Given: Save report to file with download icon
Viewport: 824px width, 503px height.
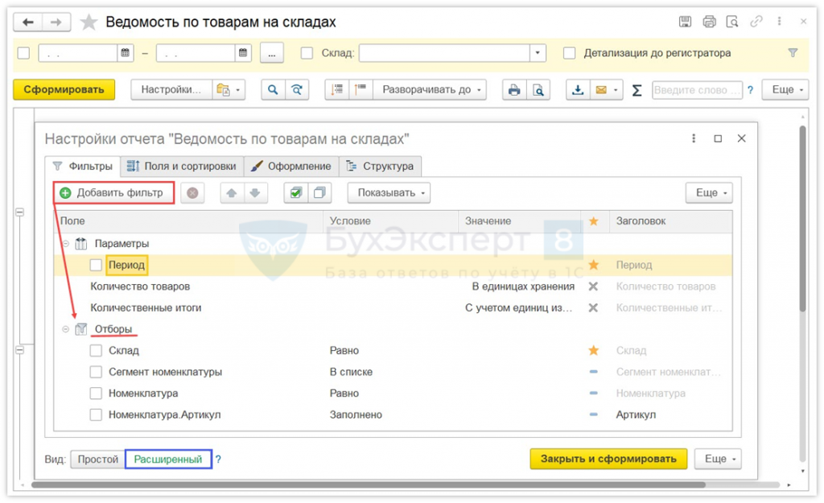Looking at the screenshot, I should pos(578,90).
